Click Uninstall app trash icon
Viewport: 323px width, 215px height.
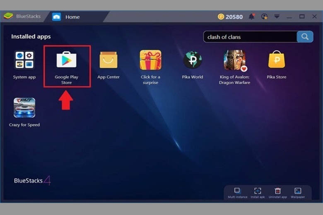[278, 193]
